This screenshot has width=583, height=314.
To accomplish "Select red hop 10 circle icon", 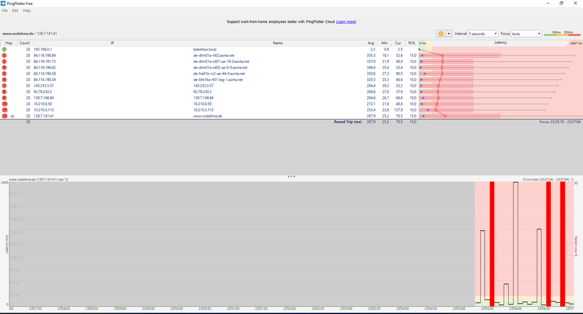I will click(x=5, y=104).
